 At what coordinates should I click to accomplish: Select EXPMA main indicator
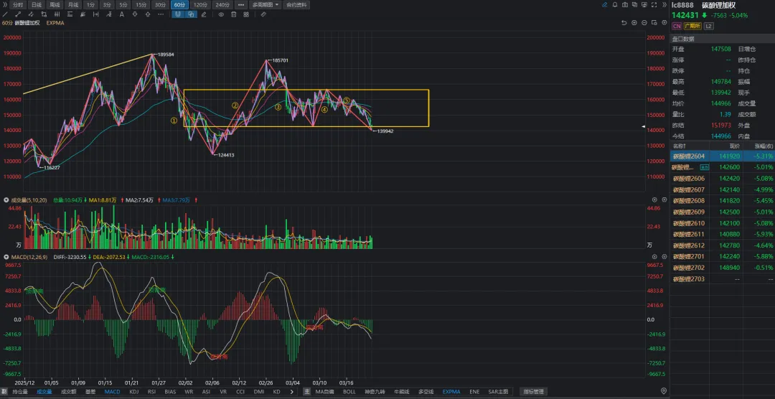pyautogui.click(x=452, y=392)
